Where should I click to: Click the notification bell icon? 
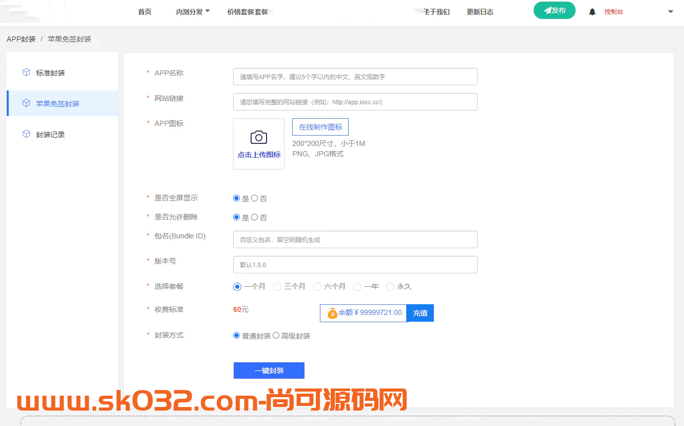point(592,12)
